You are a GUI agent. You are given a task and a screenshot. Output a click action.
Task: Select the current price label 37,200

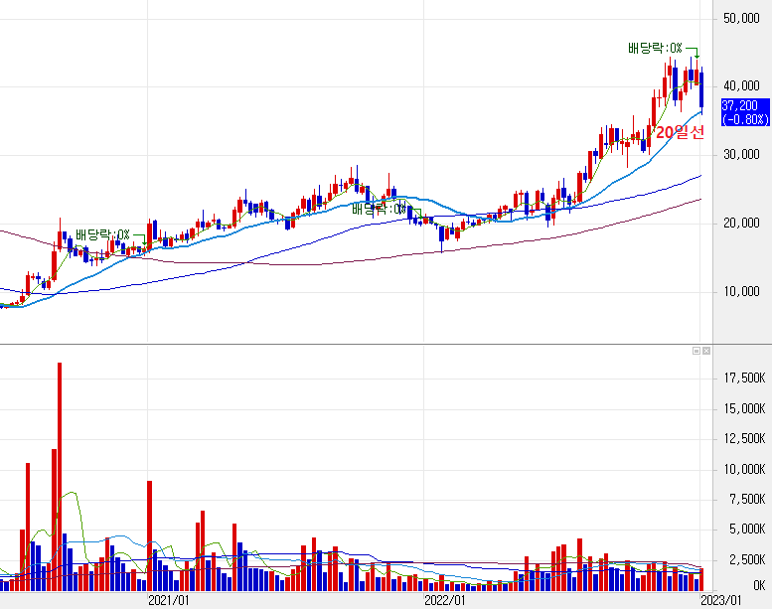click(x=740, y=106)
